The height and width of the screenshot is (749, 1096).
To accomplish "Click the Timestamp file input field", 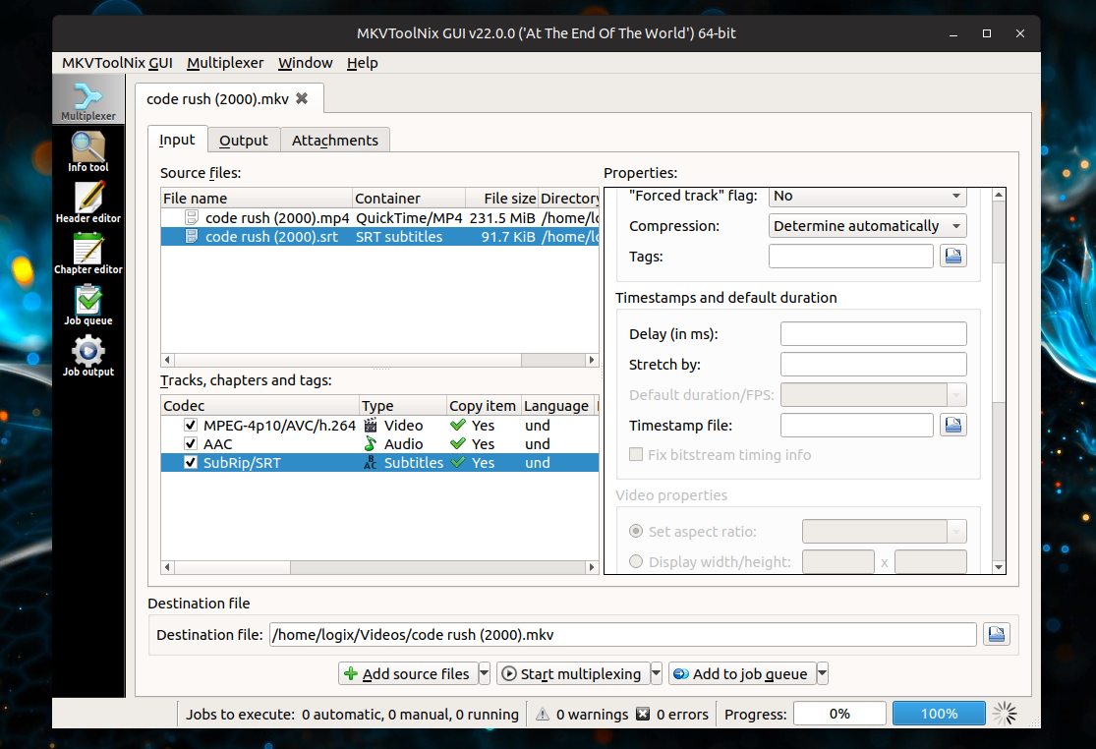I will [x=857, y=425].
